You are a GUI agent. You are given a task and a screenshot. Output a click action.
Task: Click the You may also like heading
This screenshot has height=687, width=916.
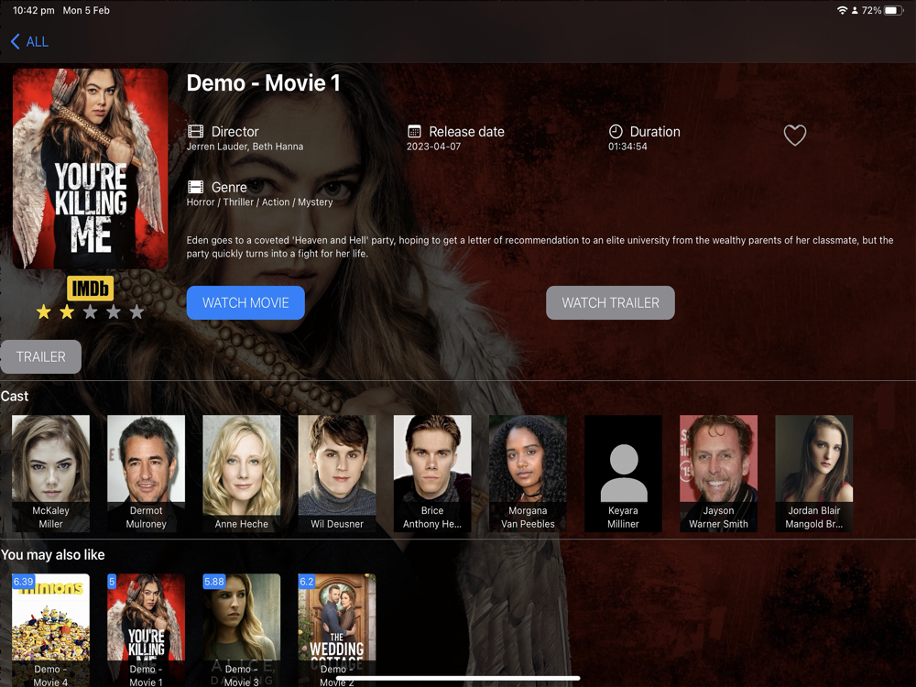(52, 555)
